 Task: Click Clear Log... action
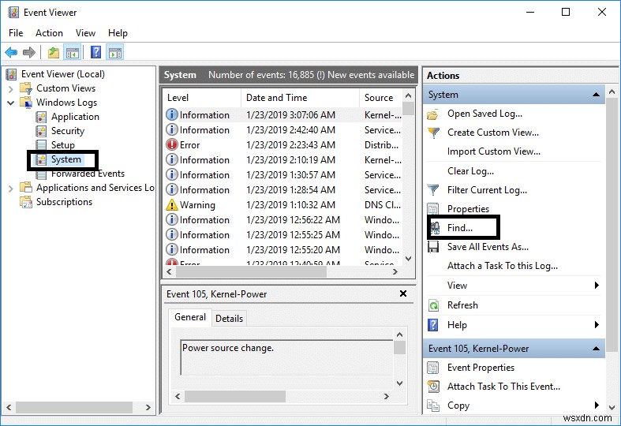pos(470,171)
